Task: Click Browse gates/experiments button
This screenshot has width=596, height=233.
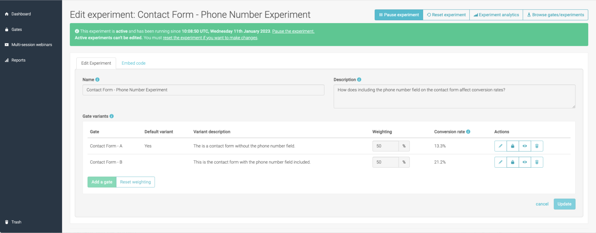Action: pos(555,15)
